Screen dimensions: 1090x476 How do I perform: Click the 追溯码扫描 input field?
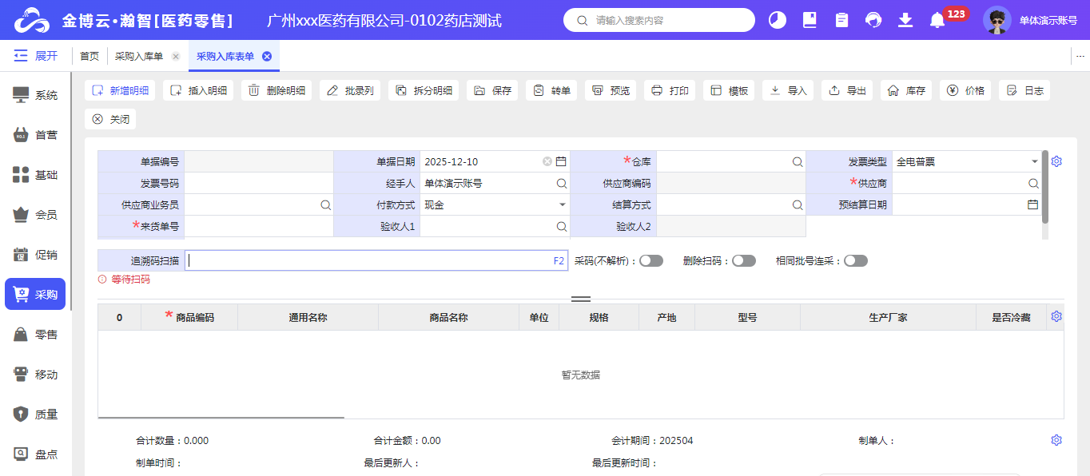point(368,260)
